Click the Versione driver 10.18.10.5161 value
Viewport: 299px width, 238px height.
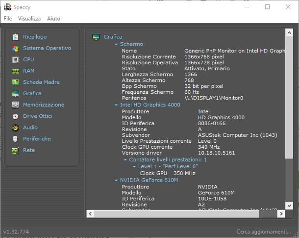[x=217, y=153]
